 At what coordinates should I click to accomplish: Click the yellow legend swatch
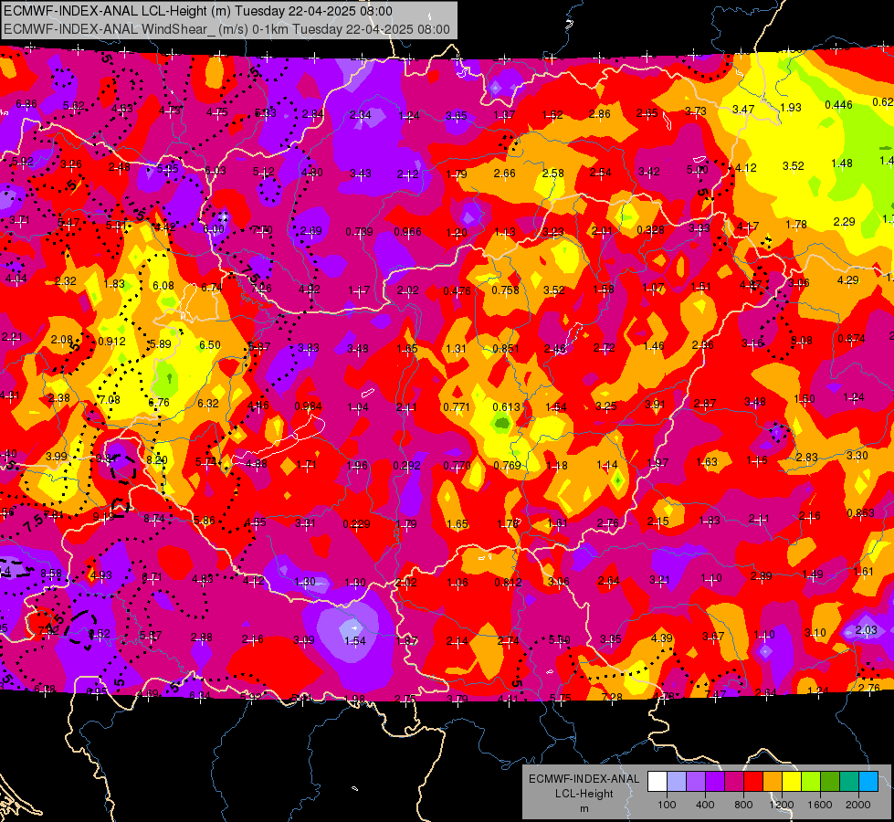[x=792, y=782]
